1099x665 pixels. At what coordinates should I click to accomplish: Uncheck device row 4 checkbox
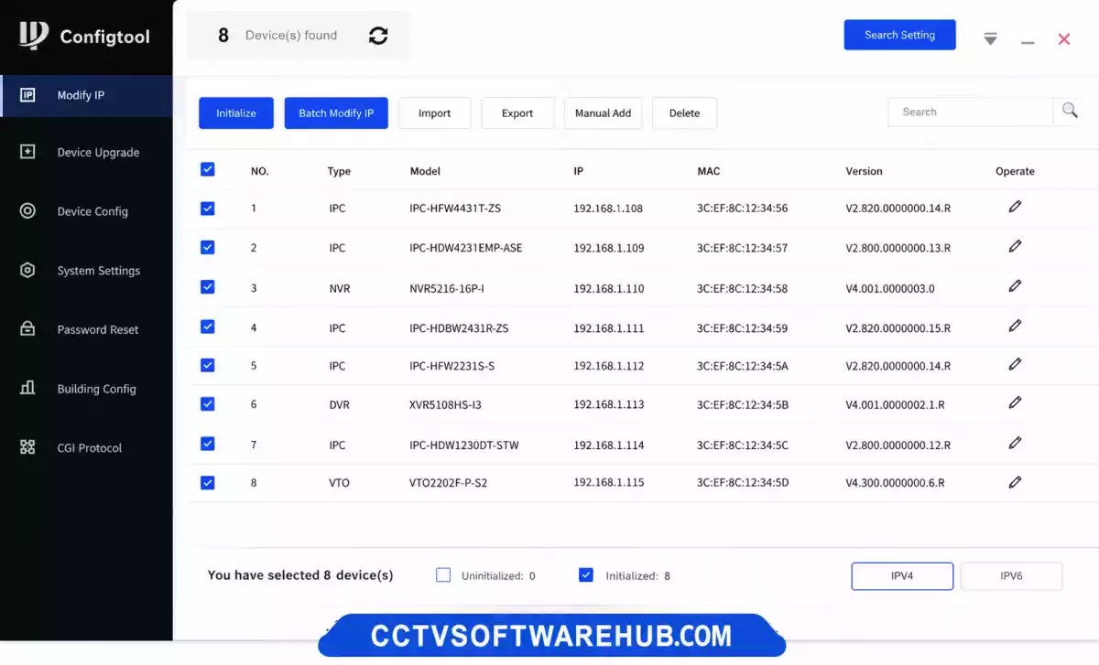point(207,327)
